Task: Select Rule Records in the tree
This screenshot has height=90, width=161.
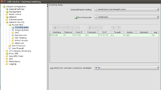Action: [21, 35]
